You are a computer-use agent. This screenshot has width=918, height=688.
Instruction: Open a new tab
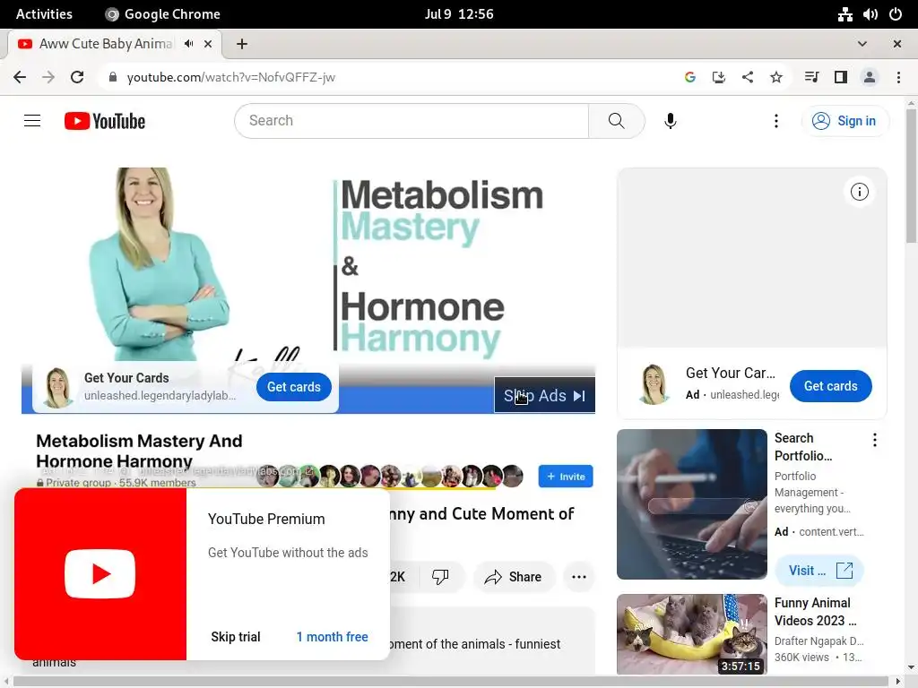[x=242, y=44]
